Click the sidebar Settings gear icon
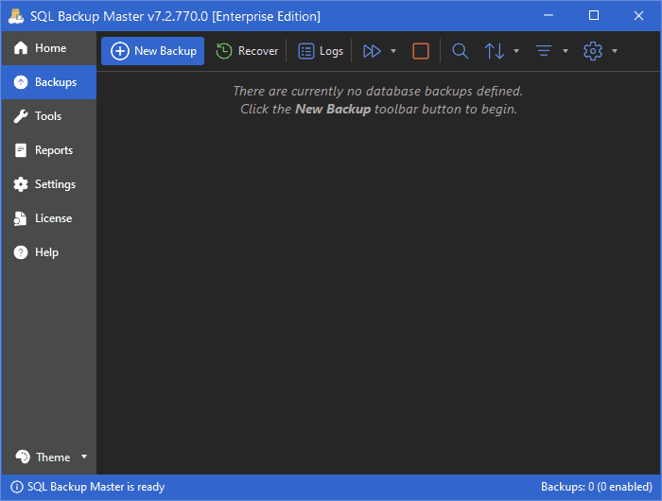Screen dimensions: 662x501 pos(21,184)
